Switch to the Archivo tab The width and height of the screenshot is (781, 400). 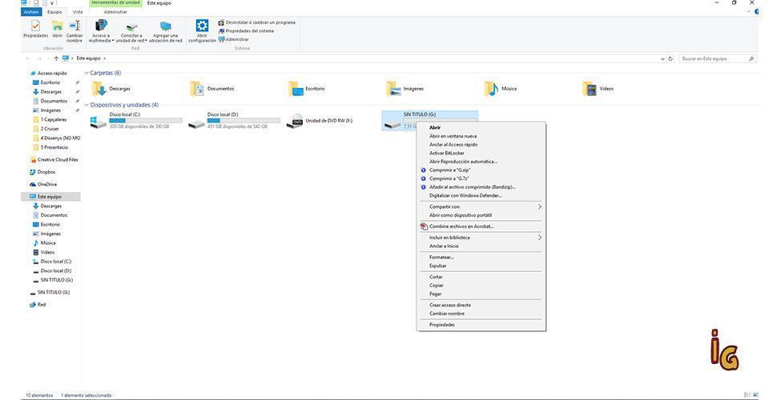click(31, 11)
